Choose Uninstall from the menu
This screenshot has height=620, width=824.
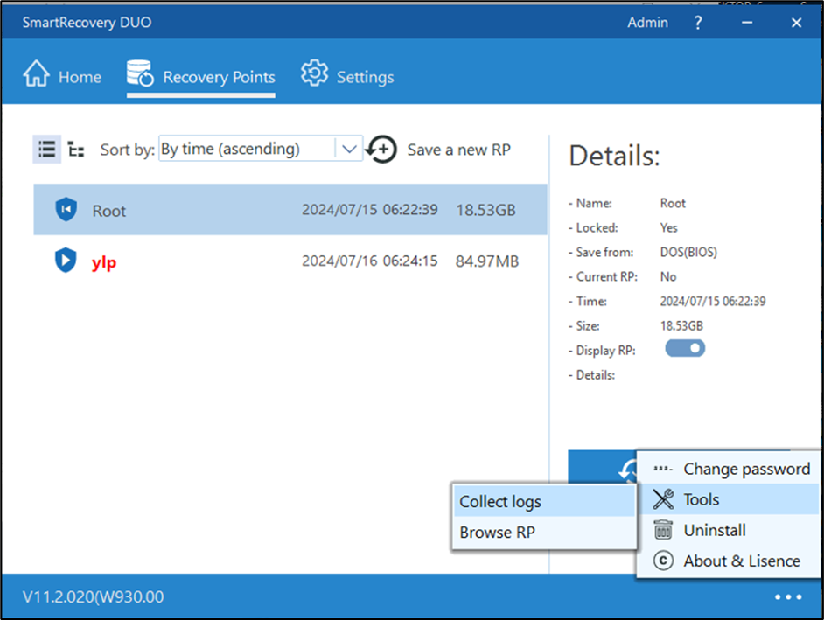pyautogui.click(x=715, y=530)
